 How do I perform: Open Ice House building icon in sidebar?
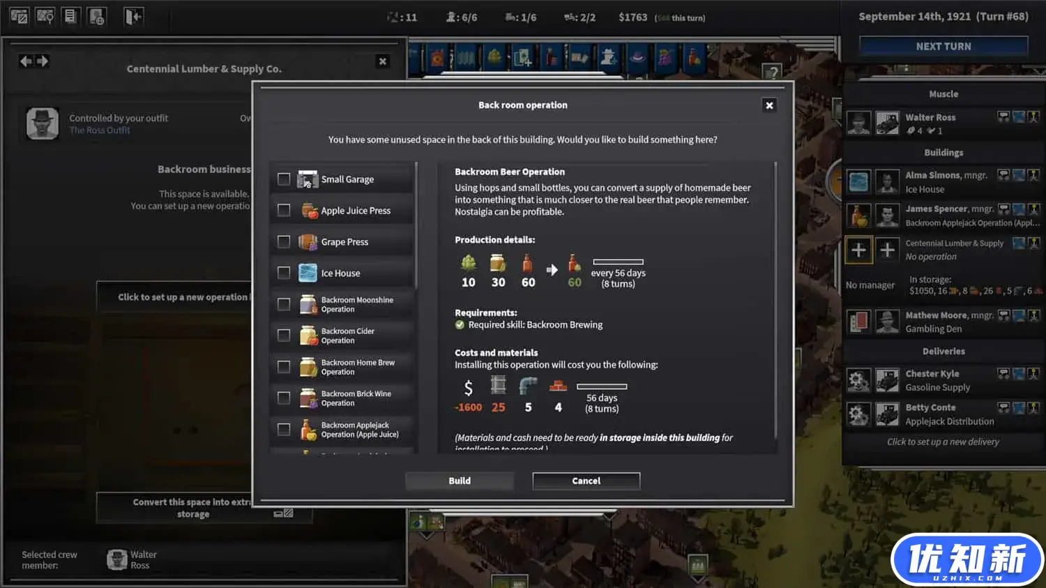(x=858, y=181)
